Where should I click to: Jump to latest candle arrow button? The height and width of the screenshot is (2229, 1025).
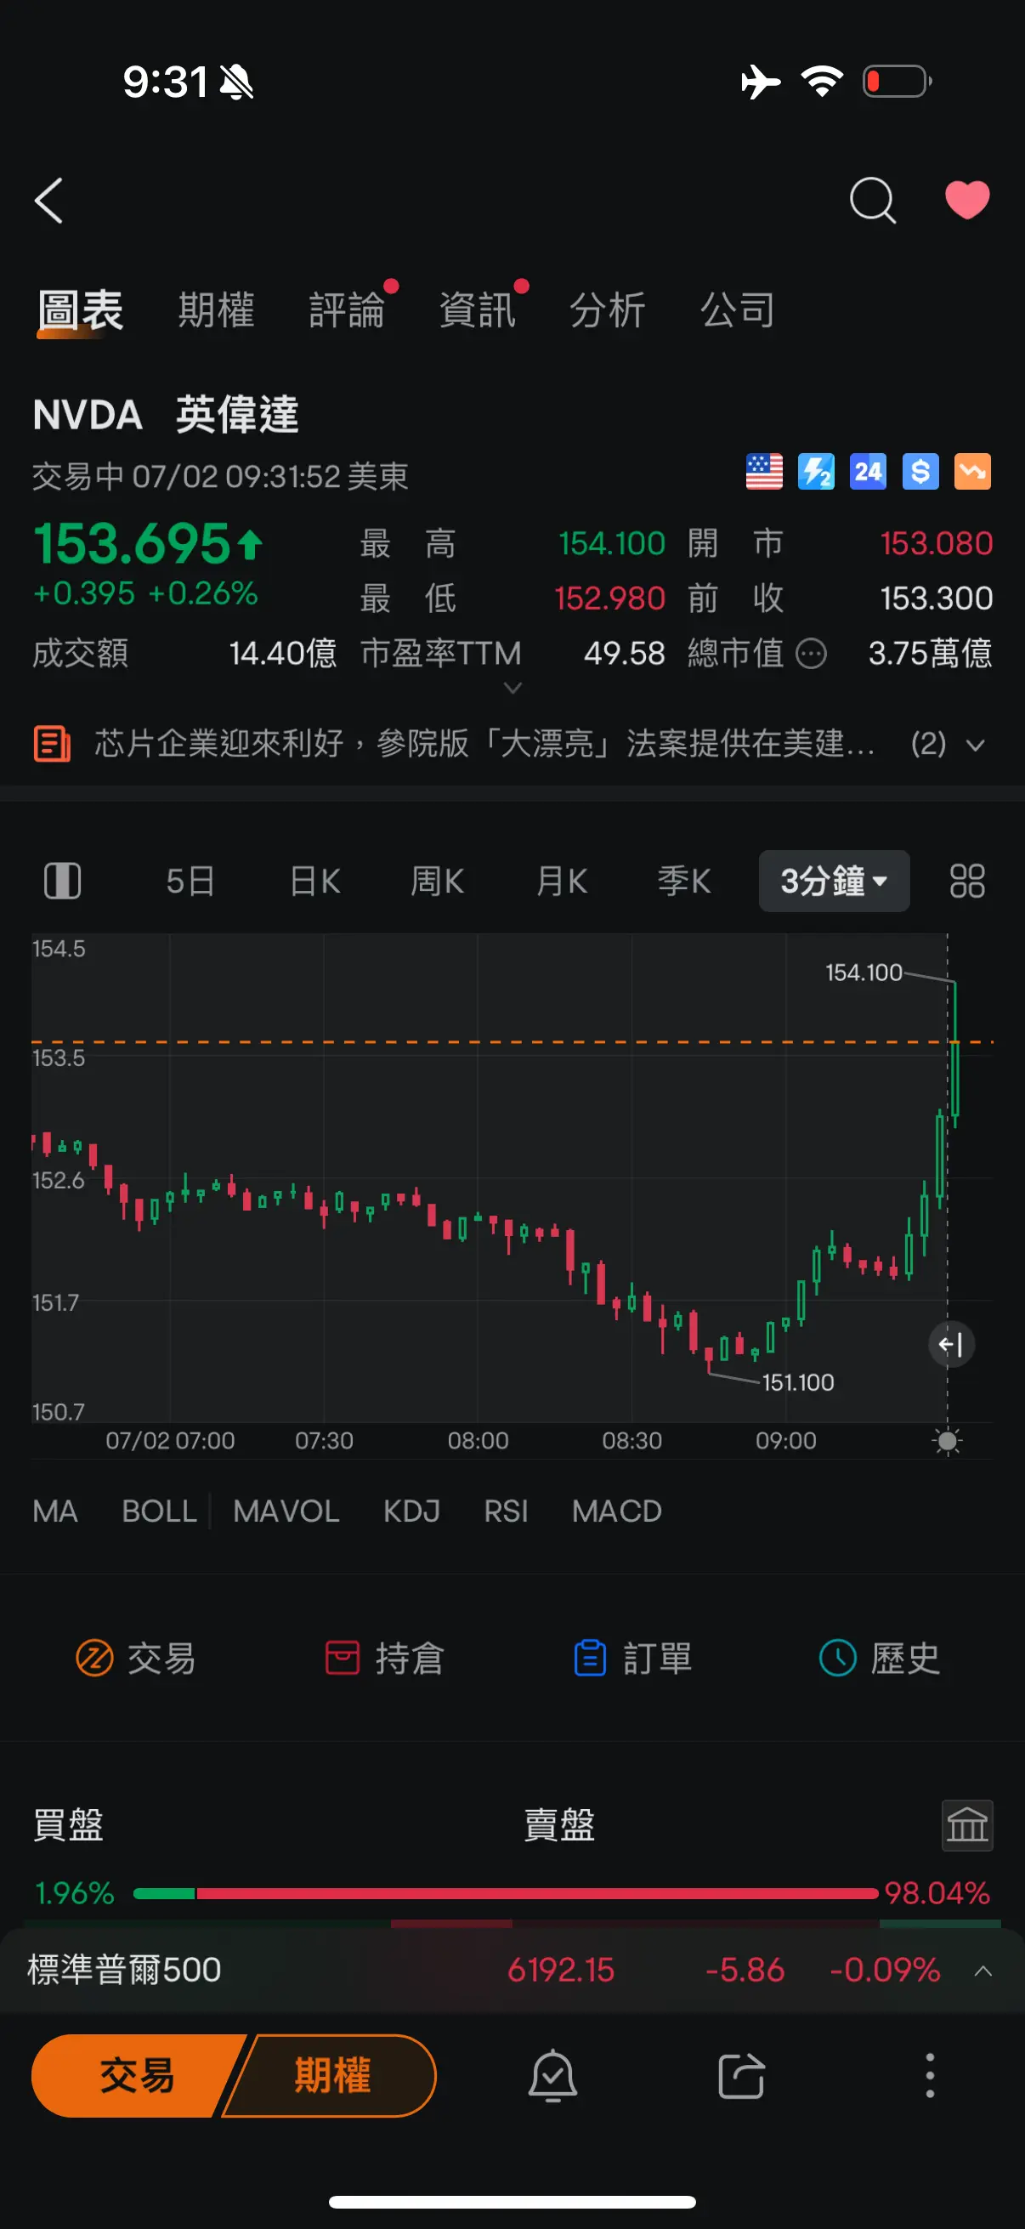(950, 1345)
